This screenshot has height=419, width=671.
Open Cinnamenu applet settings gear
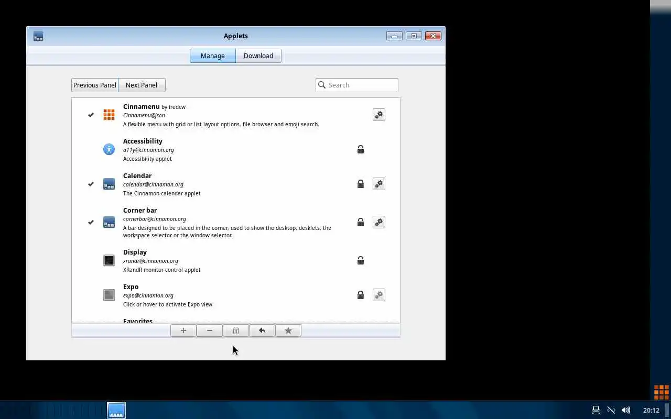(378, 115)
